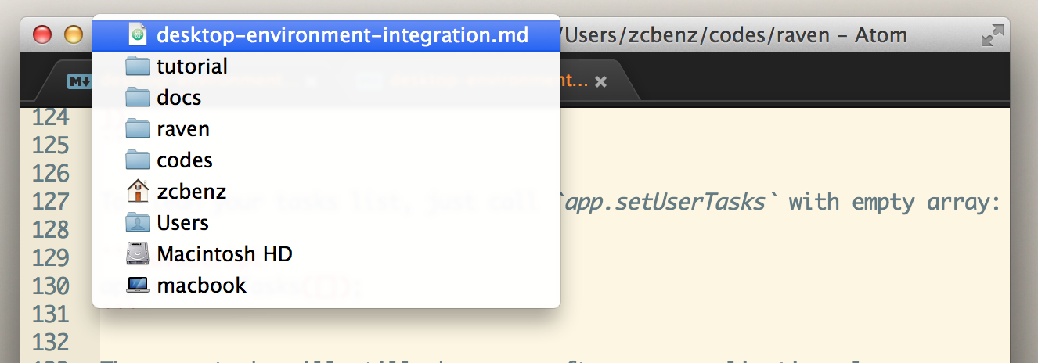The height and width of the screenshot is (363, 1038).
Task: Click the Markdown icon on the first tab
Action: pyautogui.click(x=78, y=81)
